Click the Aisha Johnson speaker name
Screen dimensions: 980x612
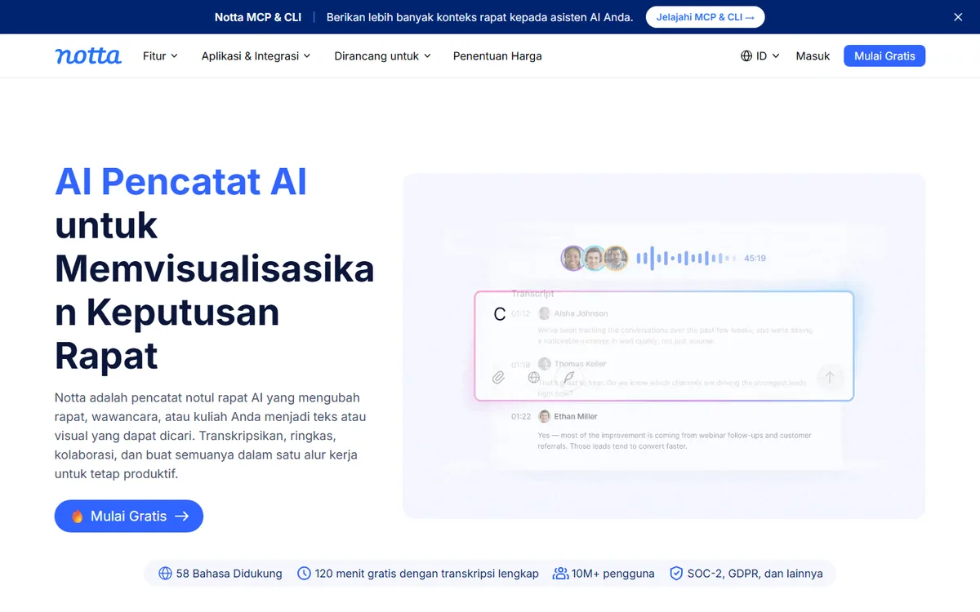[581, 313]
